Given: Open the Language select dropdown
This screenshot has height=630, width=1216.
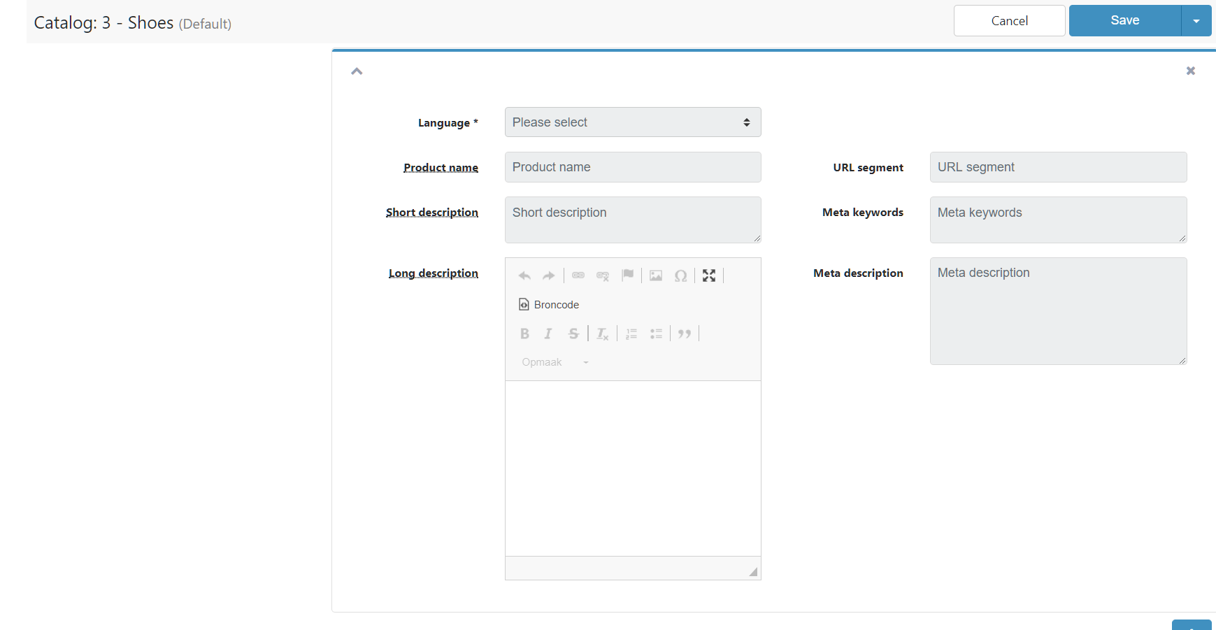Looking at the screenshot, I should coord(633,122).
